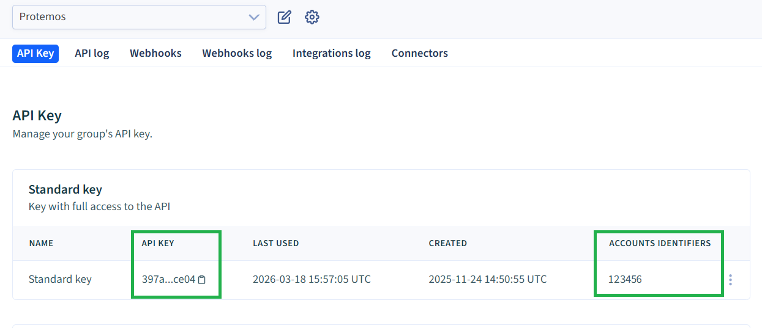Viewport: 762px width, 328px height.
Task: Click the ACCOUNTS IDENTIFIERS column header
Action: 660,243
